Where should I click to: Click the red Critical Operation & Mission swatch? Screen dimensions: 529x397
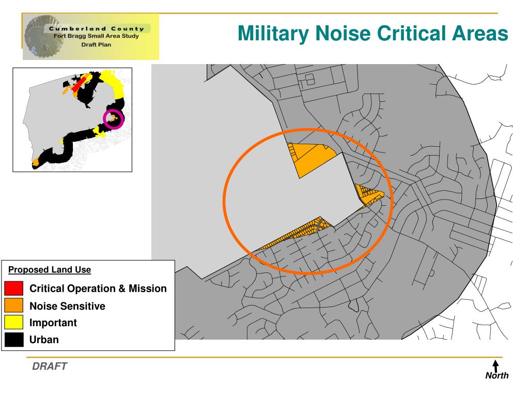point(14,288)
